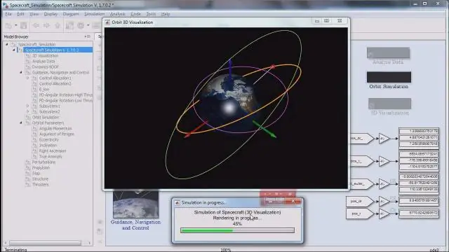The image size is (449, 252).
Task: Click the Orbit Simulation block
Action: (389, 77)
